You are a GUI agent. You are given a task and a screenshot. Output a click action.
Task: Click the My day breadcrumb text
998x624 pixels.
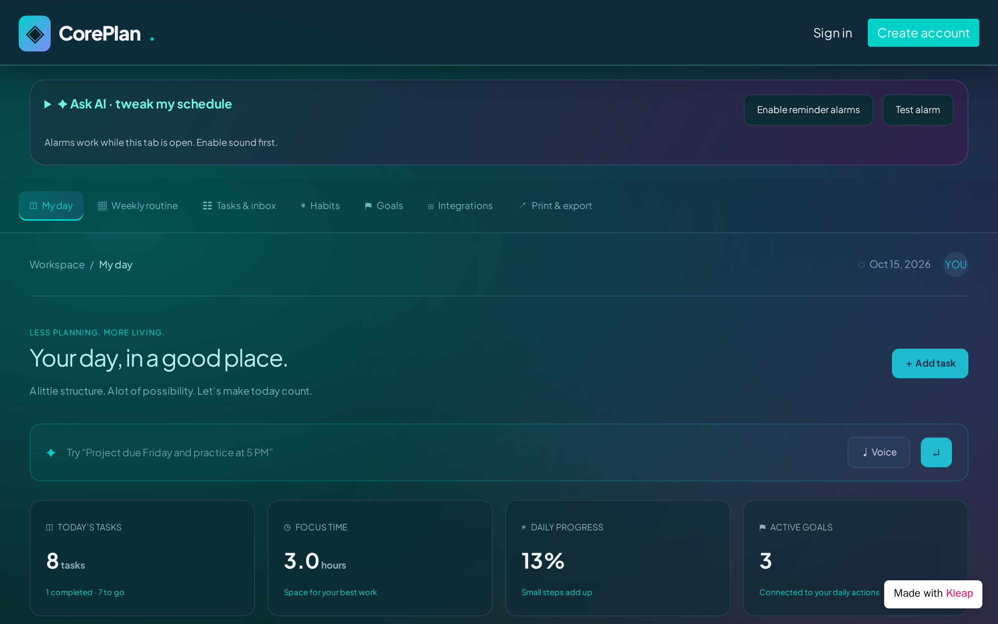point(115,264)
